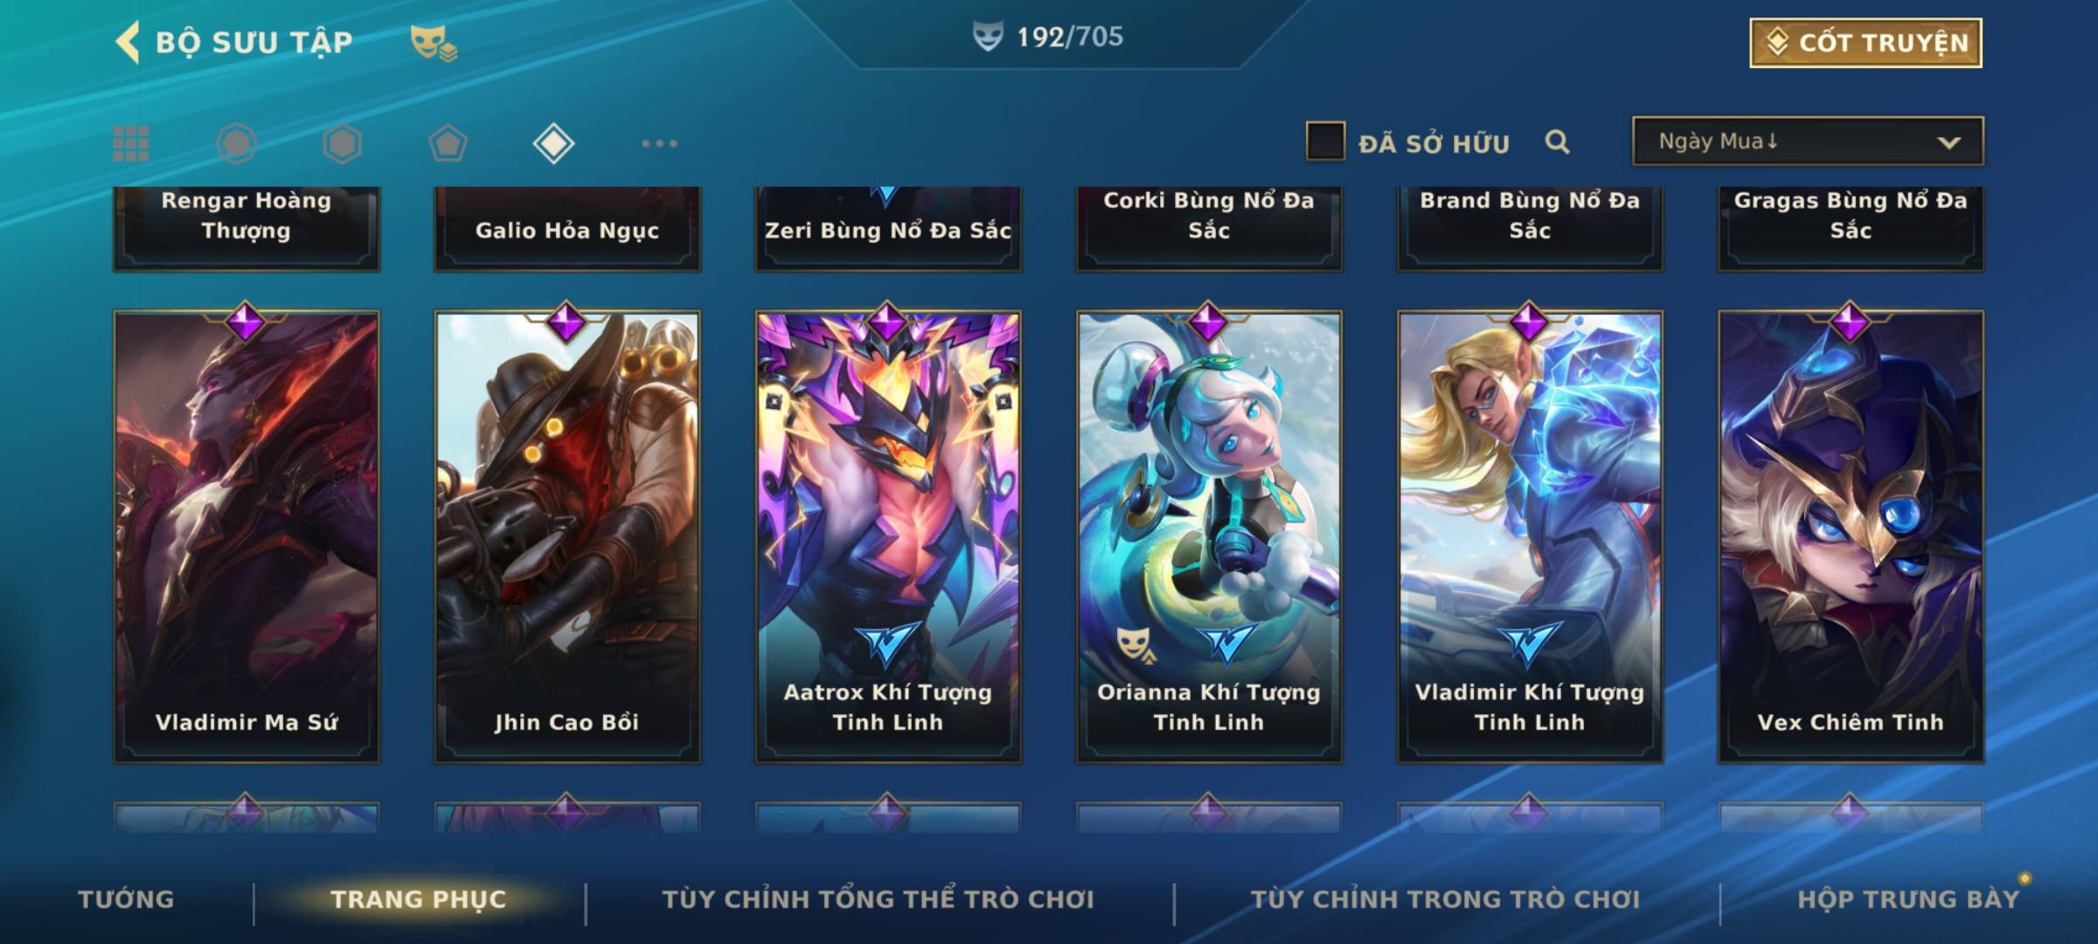The height and width of the screenshot is (944, 2098).
Task: Choose the hexagon rarity filter icon
Action: click(342, 143)
